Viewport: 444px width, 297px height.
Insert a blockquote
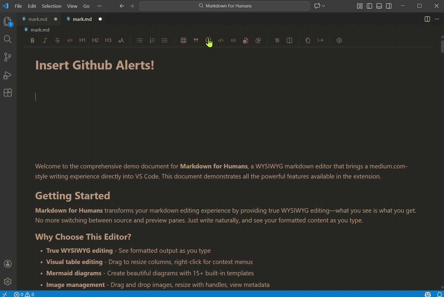(196, 40)
